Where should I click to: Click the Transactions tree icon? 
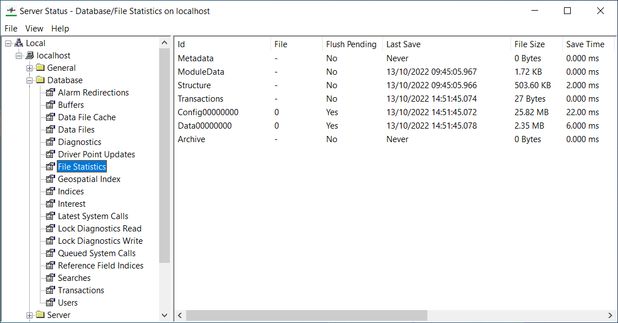51,290
